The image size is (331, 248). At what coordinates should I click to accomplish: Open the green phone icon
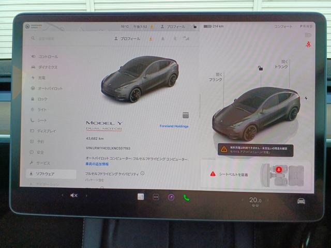[186, 198]
